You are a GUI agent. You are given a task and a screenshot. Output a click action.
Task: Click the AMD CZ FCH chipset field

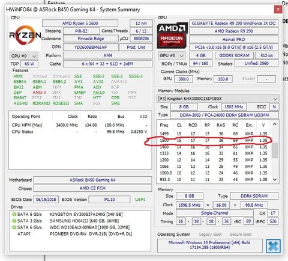tap(92, 188)
